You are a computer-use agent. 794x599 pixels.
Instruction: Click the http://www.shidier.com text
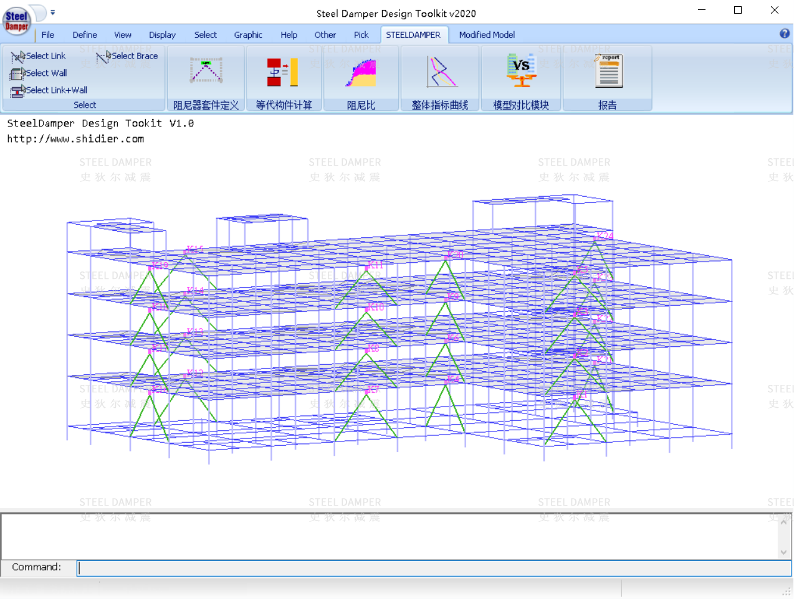pyautogui.click(x=75, y=139)
